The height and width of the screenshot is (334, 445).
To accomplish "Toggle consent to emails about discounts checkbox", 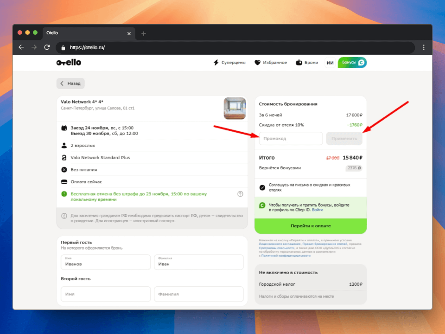I will 262,187.
